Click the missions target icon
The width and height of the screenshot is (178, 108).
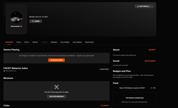pos(57,87)
